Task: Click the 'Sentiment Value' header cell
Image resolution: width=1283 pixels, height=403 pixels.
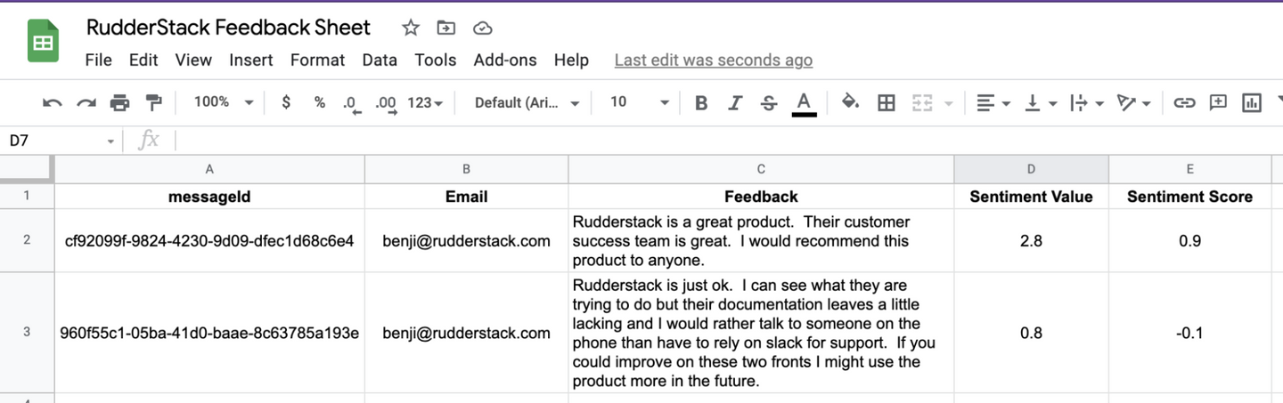Action: pyautogui.click(x=1031, y=197)
